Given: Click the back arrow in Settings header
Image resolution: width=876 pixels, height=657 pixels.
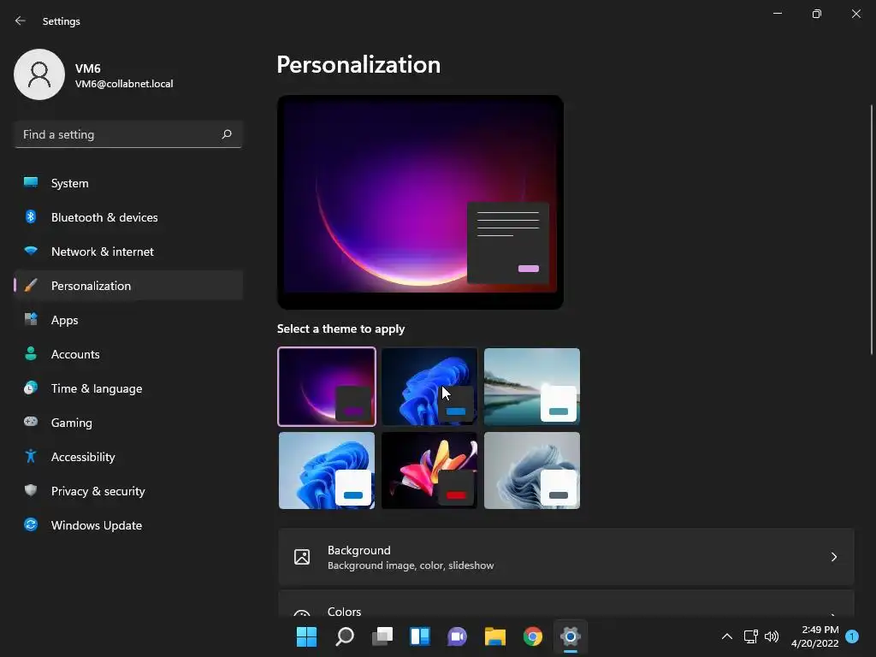Looking at the screenshot, I should (21, 21).
